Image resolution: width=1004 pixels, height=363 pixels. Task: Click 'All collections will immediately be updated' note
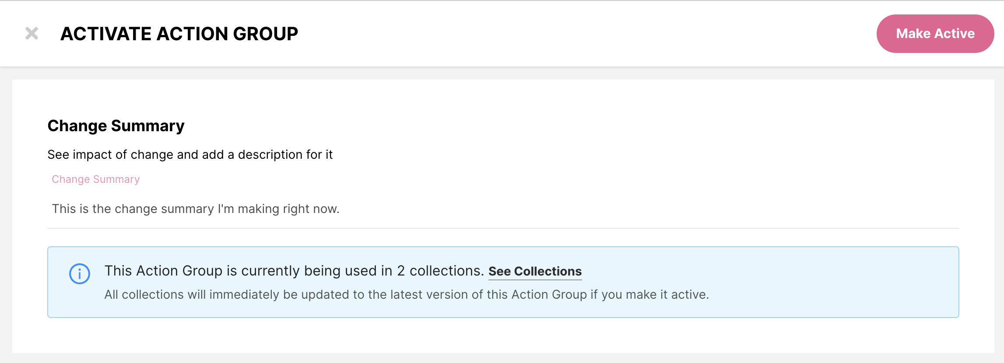pyautogui.click(x=407, y=294)
